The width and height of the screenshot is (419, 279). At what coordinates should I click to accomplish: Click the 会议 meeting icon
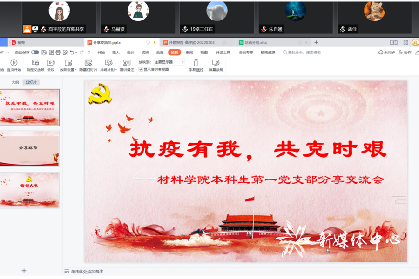[x=51, y=65]
